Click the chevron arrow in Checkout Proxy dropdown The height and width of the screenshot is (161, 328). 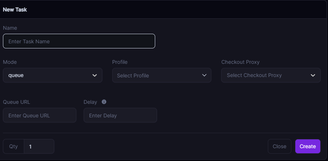pos(313,75)
